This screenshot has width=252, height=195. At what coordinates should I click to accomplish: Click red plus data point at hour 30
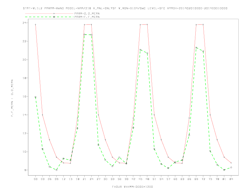[x=105, y=140]
